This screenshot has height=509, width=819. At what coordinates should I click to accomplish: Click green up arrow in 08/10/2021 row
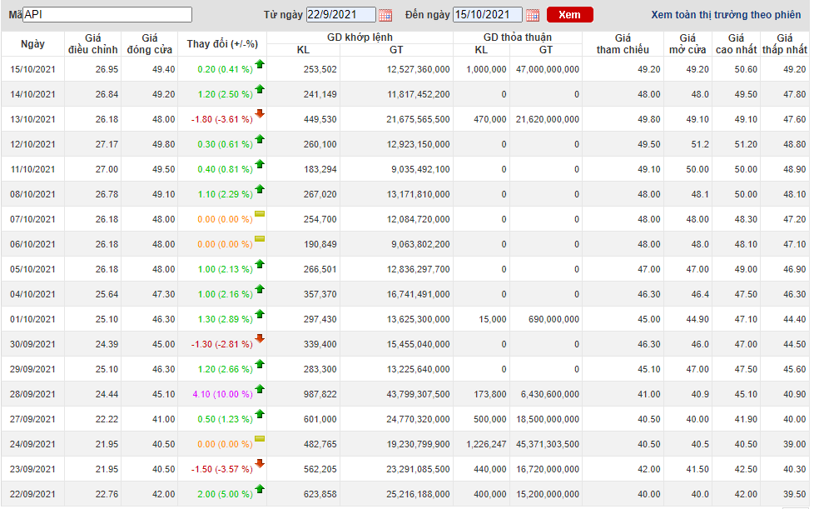[260, 189]
